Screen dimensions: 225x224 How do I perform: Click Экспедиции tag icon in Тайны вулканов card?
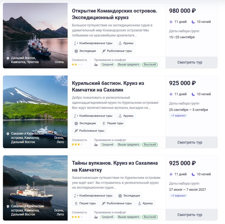(x=120, y=196)
